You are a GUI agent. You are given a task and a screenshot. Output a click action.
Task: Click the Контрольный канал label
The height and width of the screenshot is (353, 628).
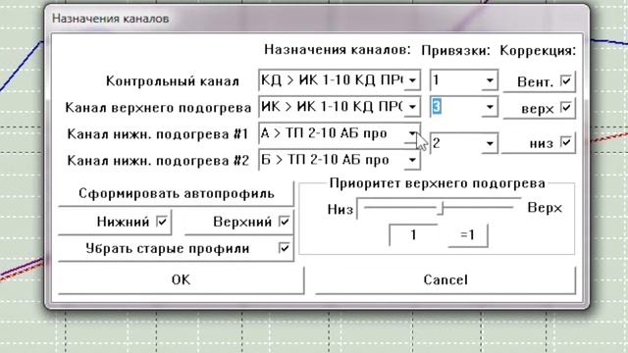point(173,81)
